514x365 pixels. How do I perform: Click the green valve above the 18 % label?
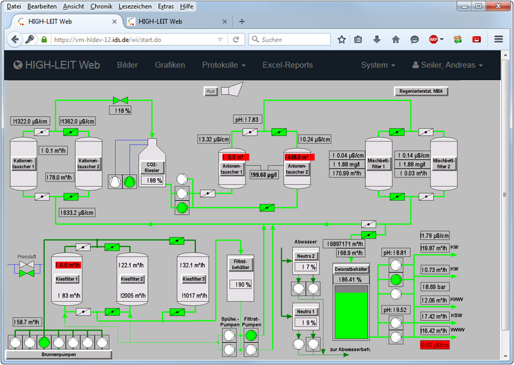[119, 100]
